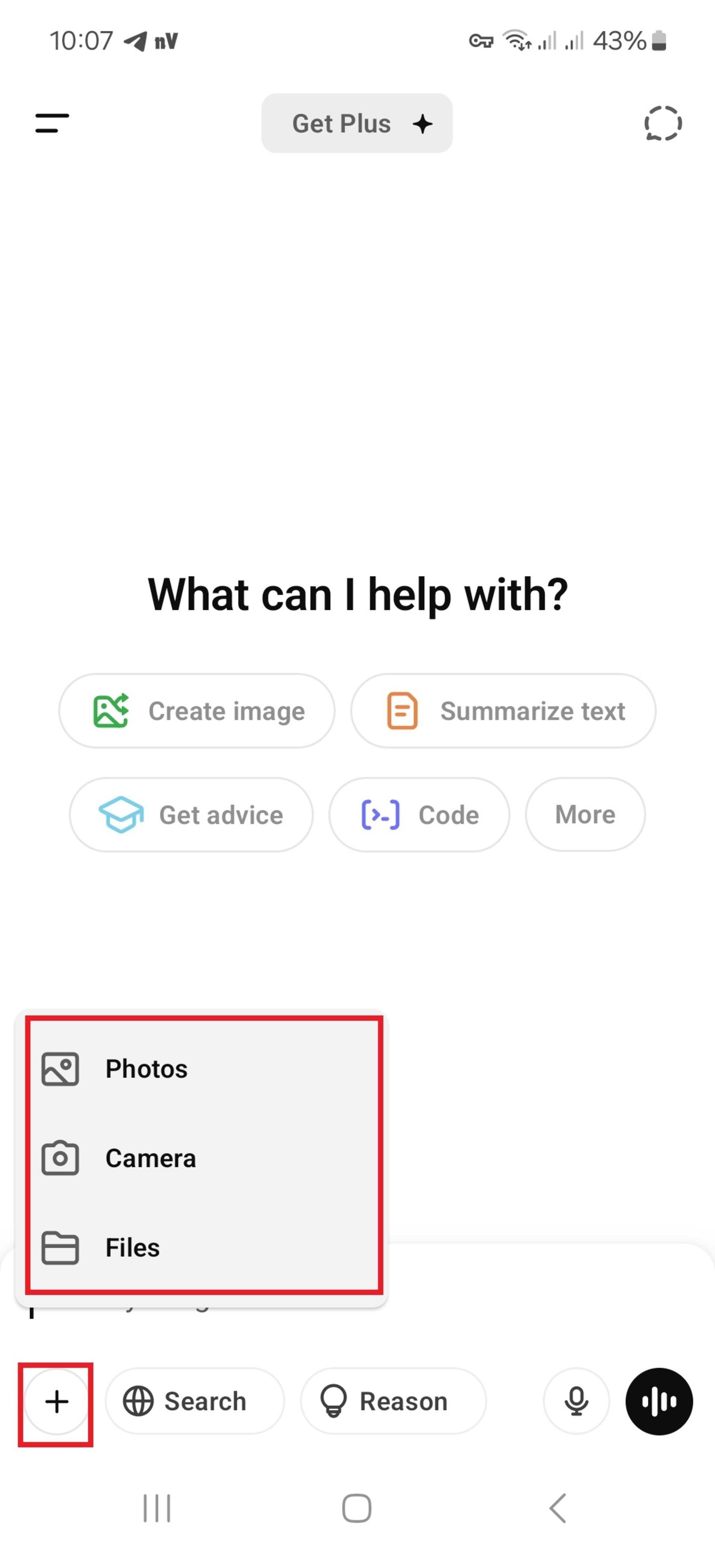Toggle the Search web option
Image resolution: width=715 pixels, height=1550 pixels.
coord(194,1401)
